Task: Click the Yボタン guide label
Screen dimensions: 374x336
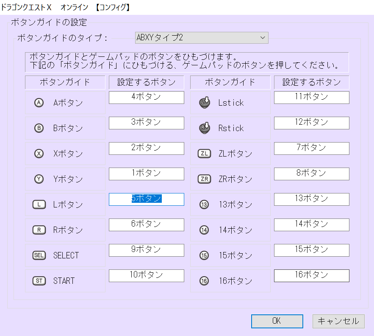Action: pyautogui.click(x=68, y=179)
